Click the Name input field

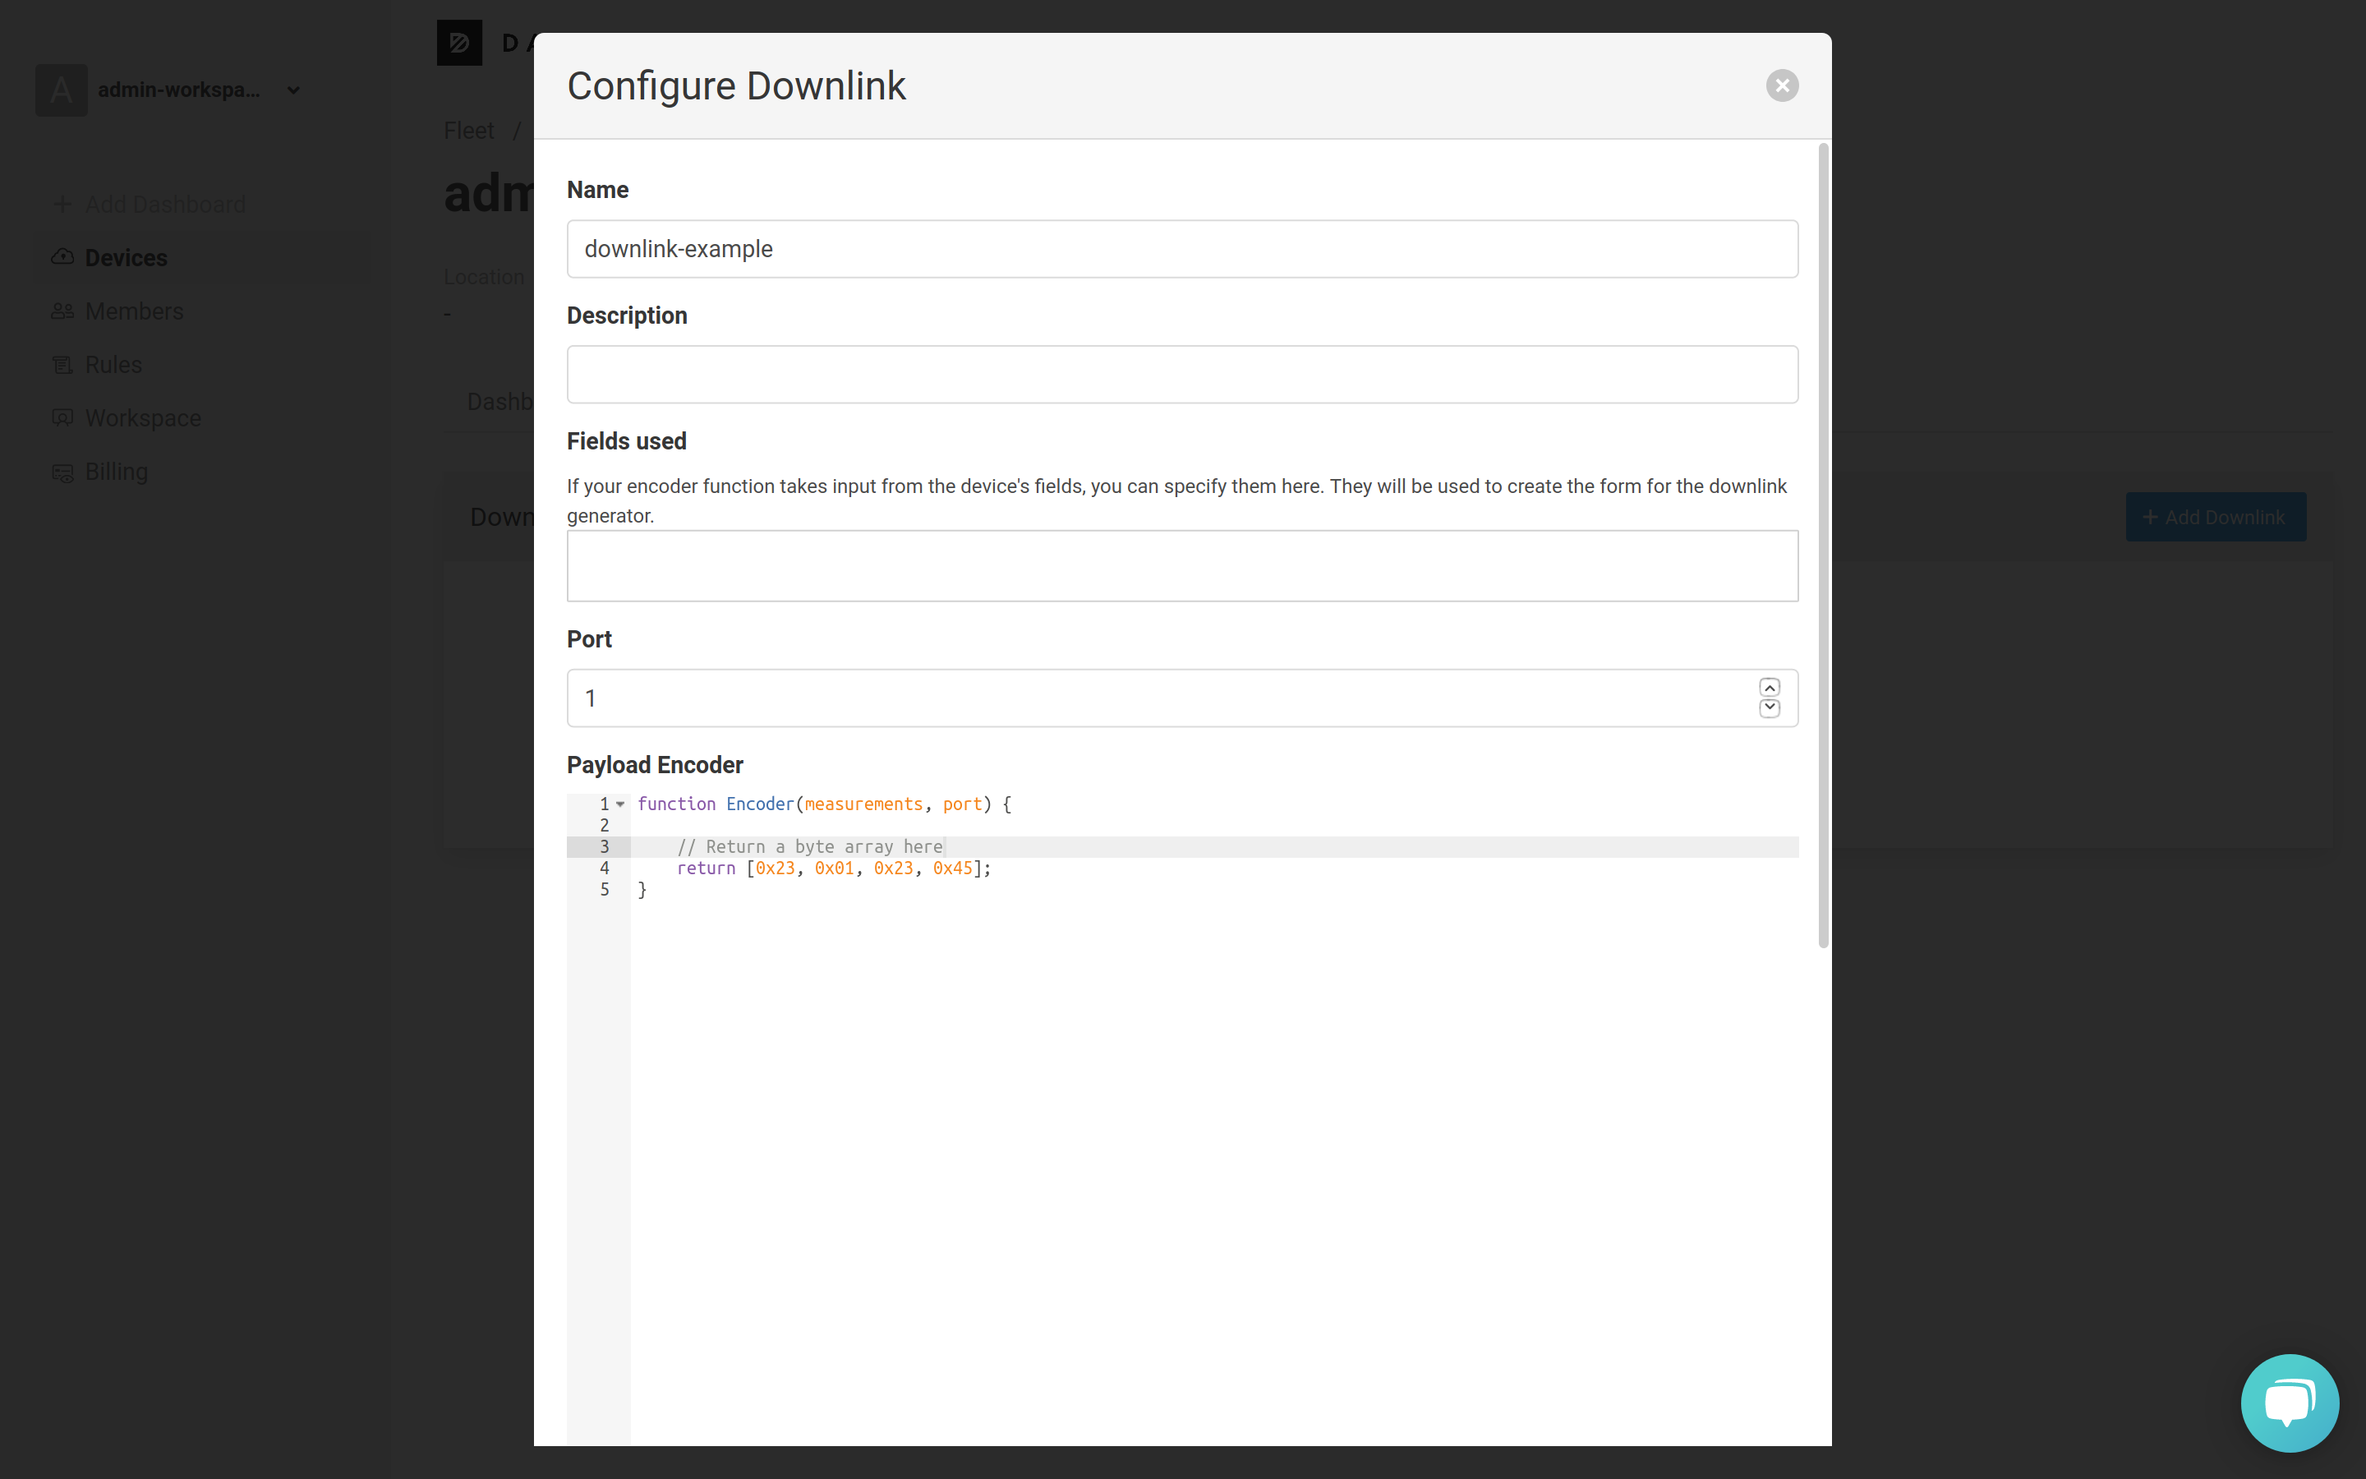click(x=1182, y=248)
